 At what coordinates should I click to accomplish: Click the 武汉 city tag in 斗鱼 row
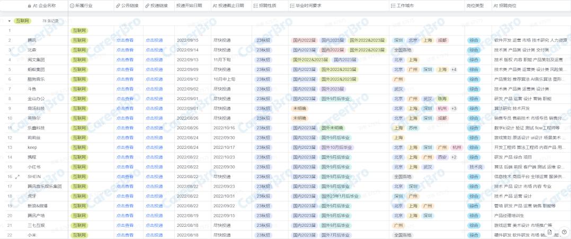pyautogui.click(x=398, y=89)
